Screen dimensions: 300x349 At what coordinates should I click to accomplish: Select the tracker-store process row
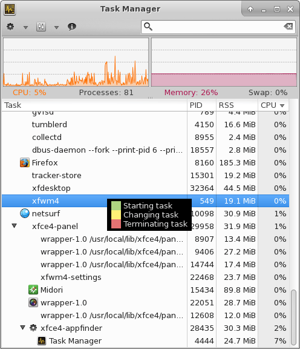tap(145, 175)
